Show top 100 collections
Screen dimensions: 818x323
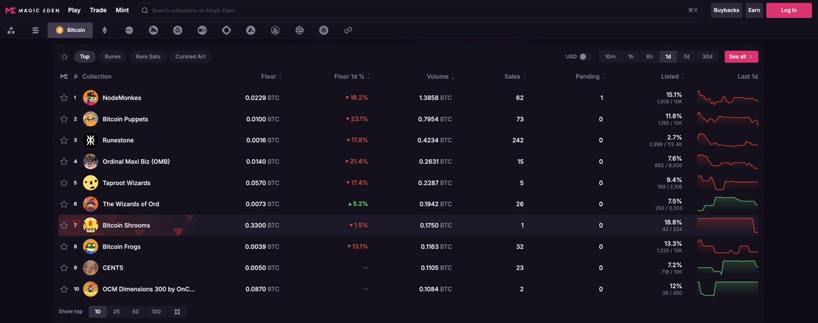[x=156, y=311]
